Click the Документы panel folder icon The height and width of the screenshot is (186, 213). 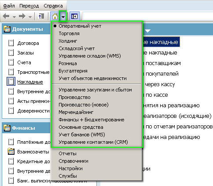coord(7,29)
